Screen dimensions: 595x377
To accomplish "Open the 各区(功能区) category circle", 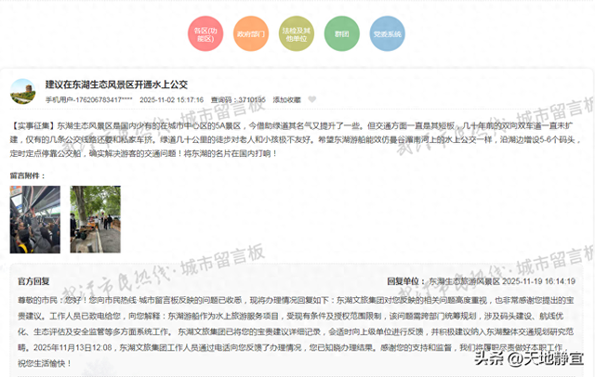I will click(205, 33).
